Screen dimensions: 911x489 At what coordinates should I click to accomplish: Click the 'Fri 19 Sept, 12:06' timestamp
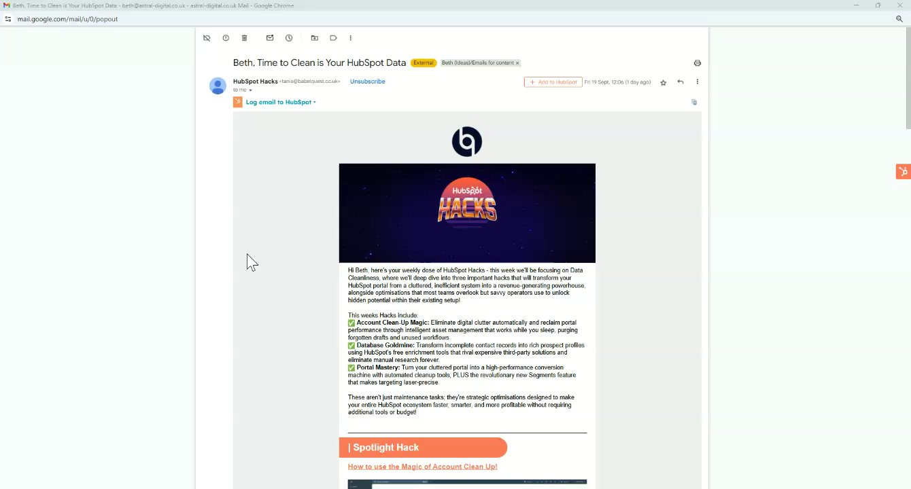click(x=617, y=82)
